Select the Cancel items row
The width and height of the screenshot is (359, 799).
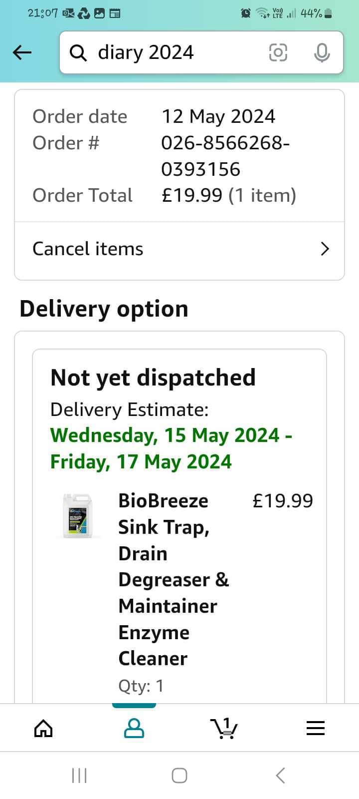point(179,249)
